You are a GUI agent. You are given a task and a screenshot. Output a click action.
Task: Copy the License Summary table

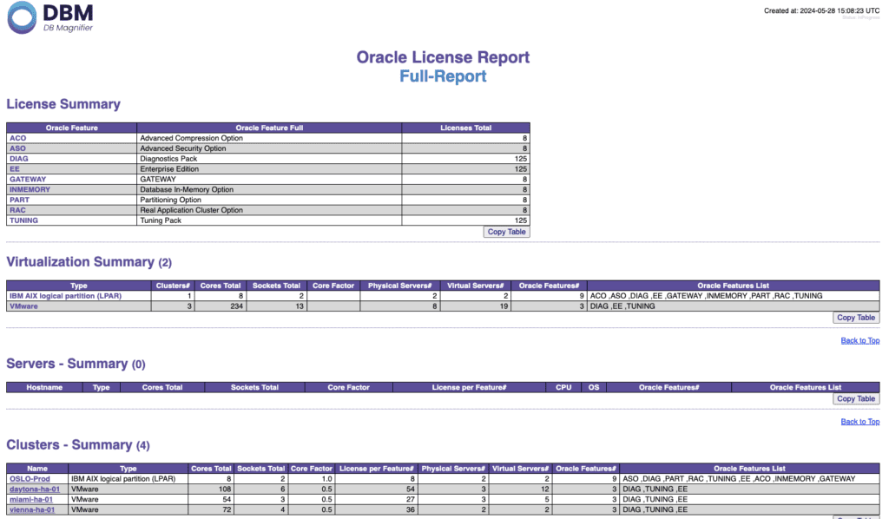506,232
